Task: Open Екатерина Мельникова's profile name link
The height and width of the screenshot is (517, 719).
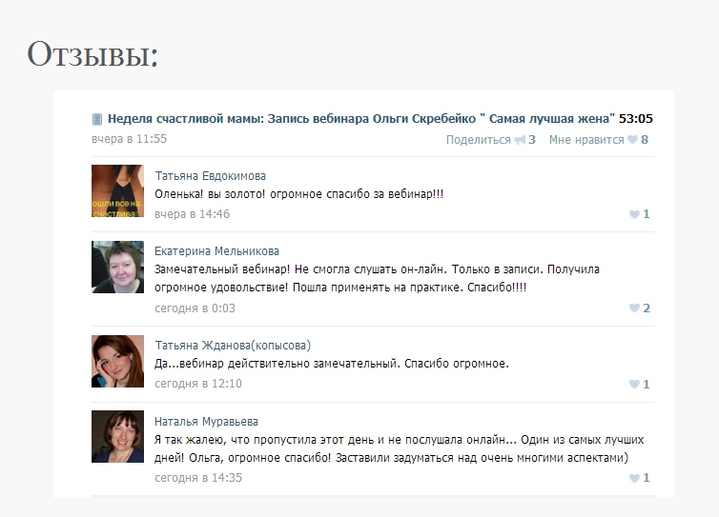Action: pos(216,251)
